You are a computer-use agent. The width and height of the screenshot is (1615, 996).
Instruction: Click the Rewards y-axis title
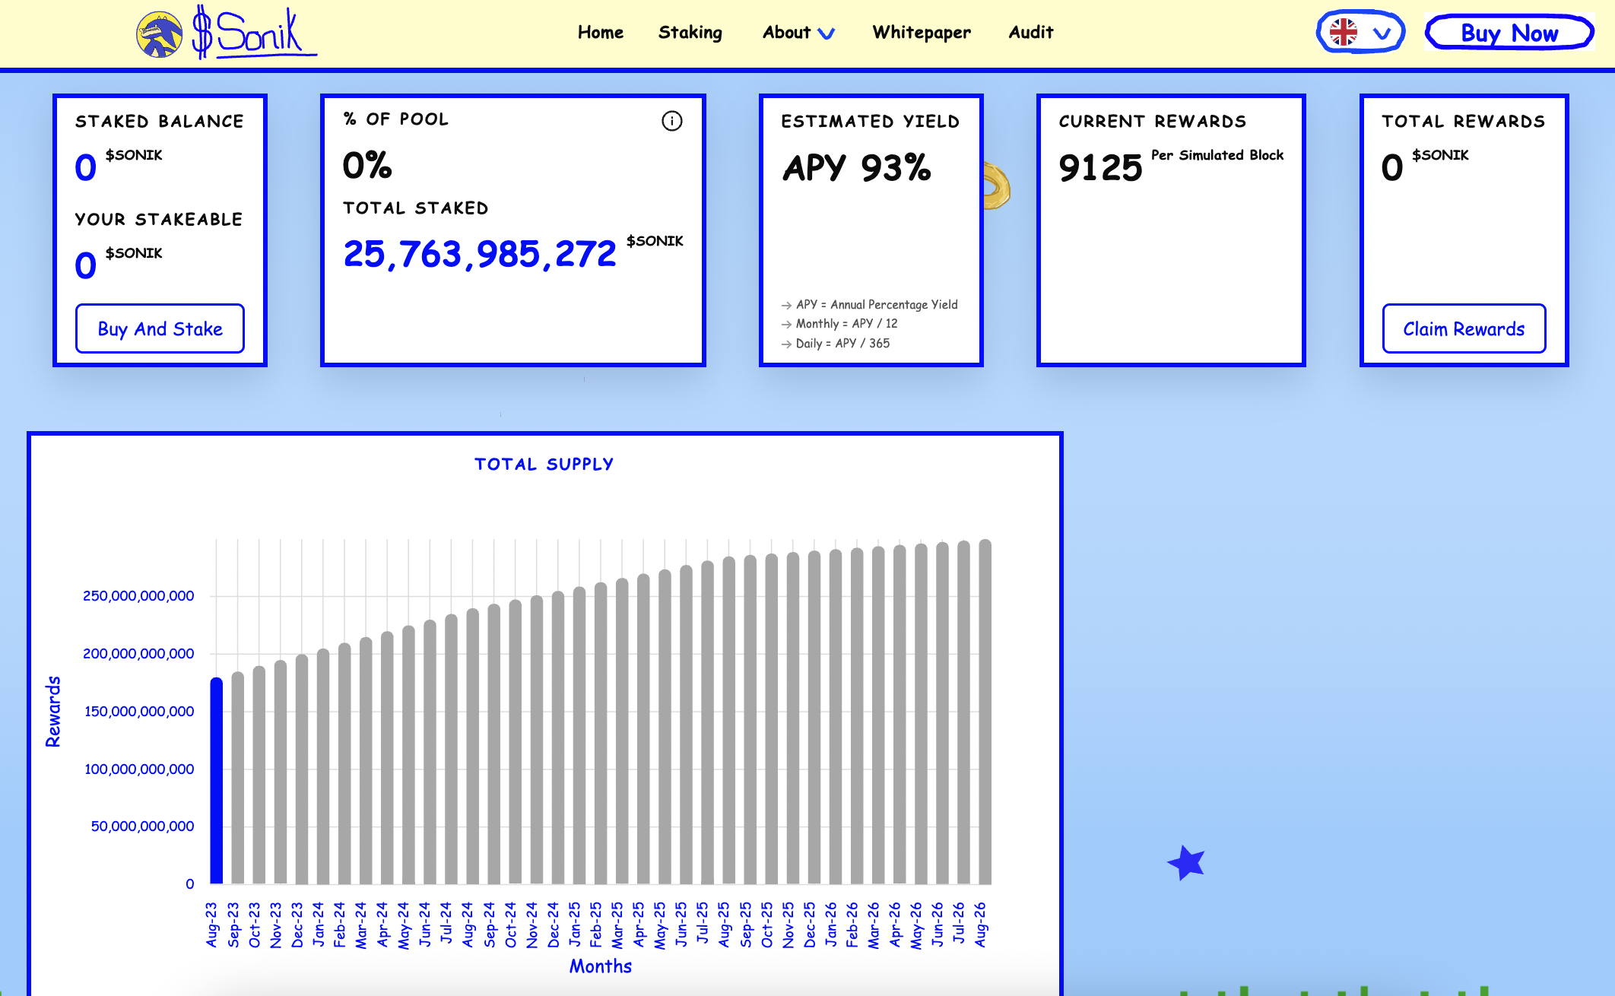point(53,712)
